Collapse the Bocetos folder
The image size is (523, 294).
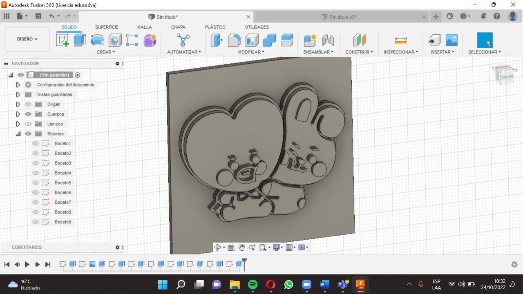coord(18,134)
